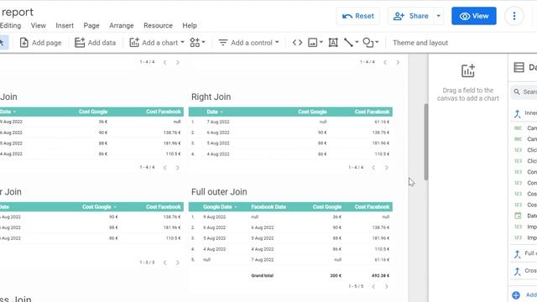Open the Add a chart dropdown
Screen dimensions: 537x302
157,43
